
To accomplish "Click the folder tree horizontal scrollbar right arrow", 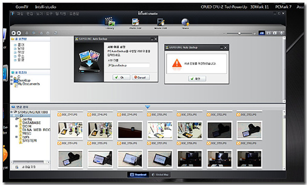I will [49, 162].
